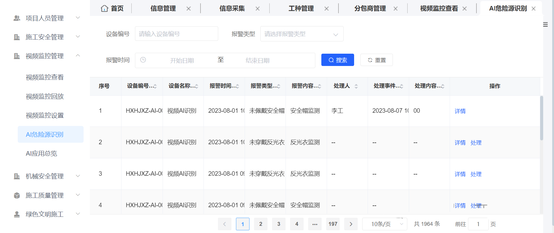
Task: Open the AI应用总览 menu item
Action: click(x=41, y=154)
